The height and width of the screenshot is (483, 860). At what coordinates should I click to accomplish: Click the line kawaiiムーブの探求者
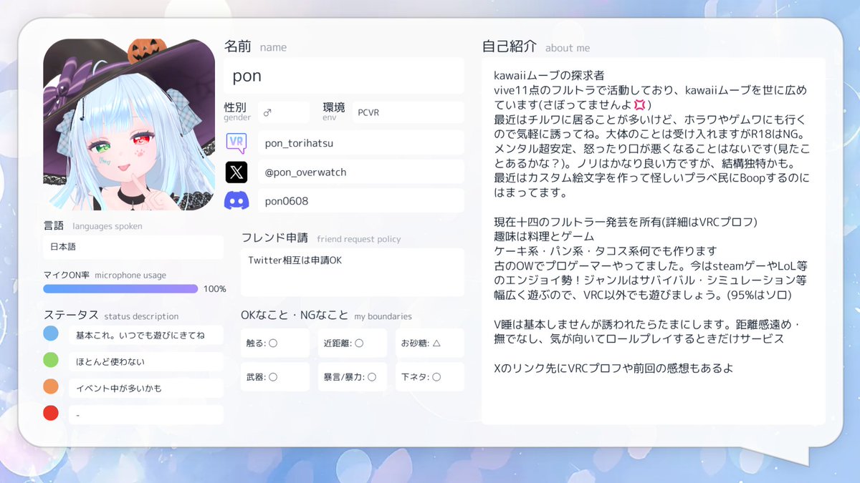coord(549,74)
